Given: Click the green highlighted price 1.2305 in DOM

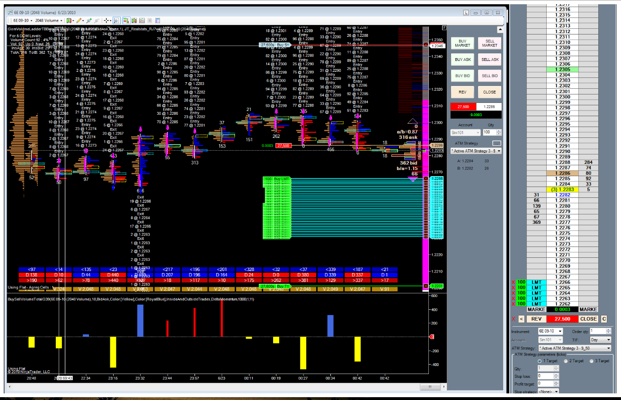Looking at the screenshot, I should 562,69.
